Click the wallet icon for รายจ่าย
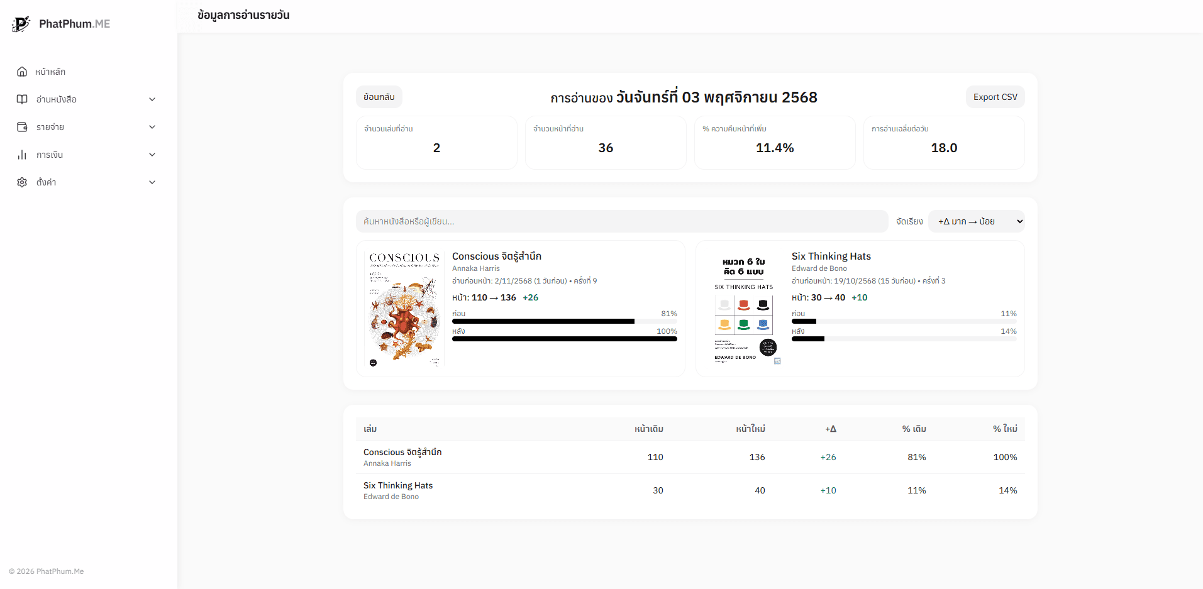1203x589 pixels. tap(22, 127)
